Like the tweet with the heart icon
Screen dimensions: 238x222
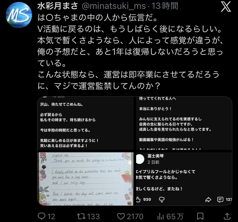coord(121,216)
